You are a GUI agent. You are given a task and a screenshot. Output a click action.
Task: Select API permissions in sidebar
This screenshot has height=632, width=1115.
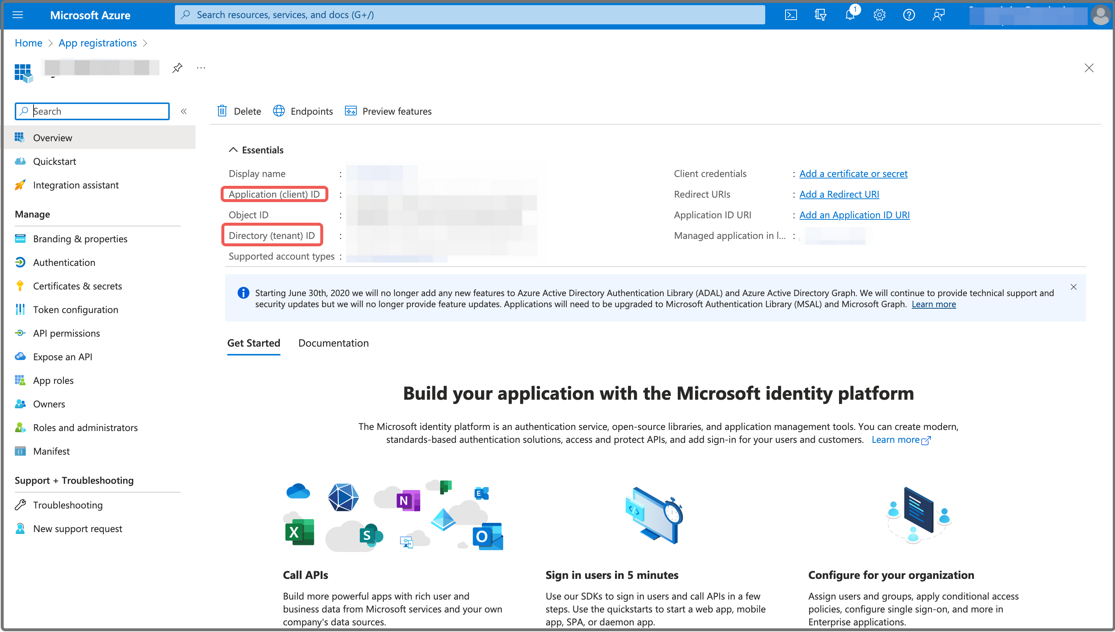[66, 333]
